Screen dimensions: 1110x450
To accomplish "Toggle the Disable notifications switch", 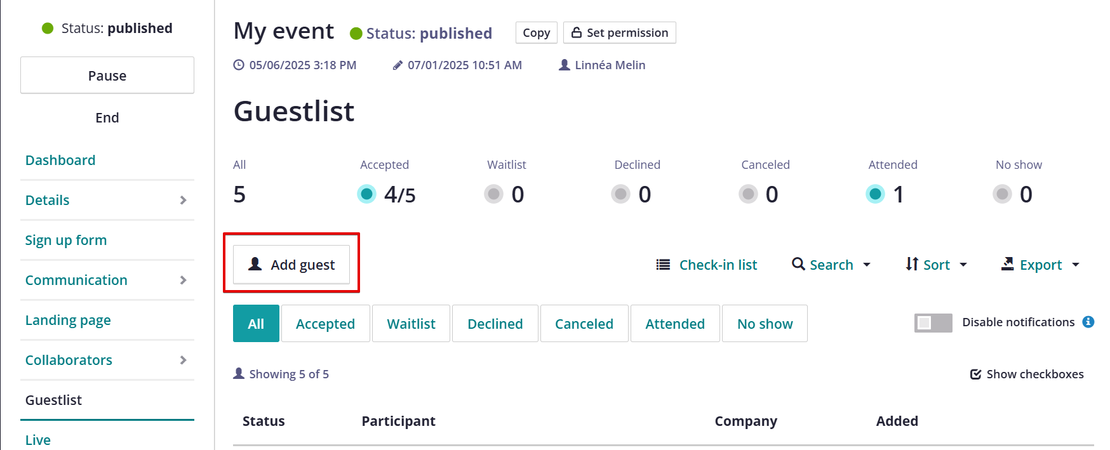I will [933, 323].
